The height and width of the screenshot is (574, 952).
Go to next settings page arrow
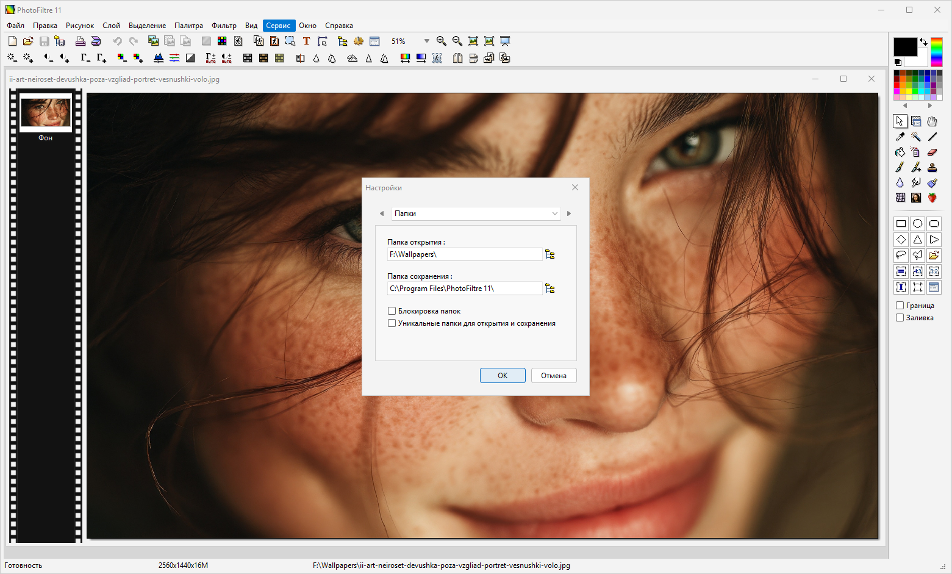569,213
